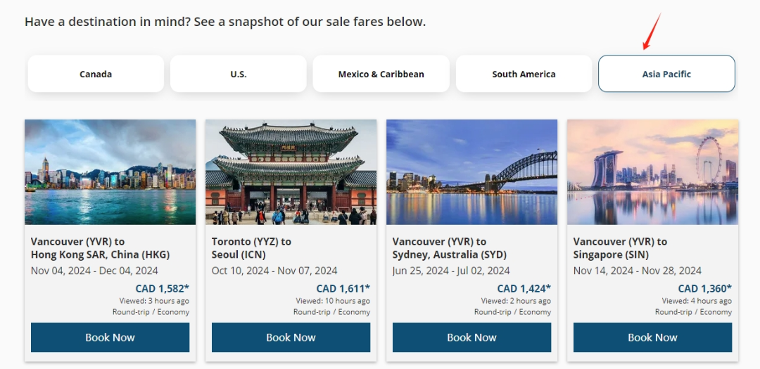Open the Sydney Harbour Bridge photo
Image resolution: width=760 pixels, height=369 pixels.
click(x=471, y=172)
